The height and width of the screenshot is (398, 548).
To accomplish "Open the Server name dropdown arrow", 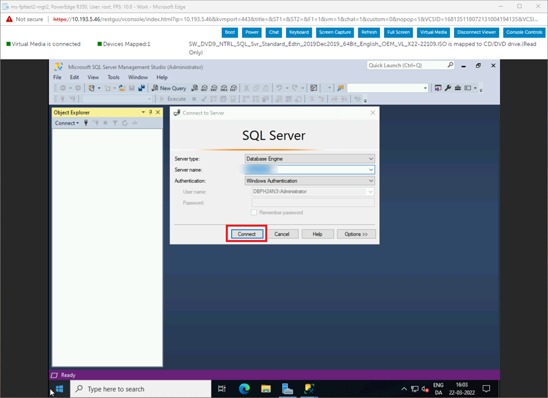I will 371,170.
